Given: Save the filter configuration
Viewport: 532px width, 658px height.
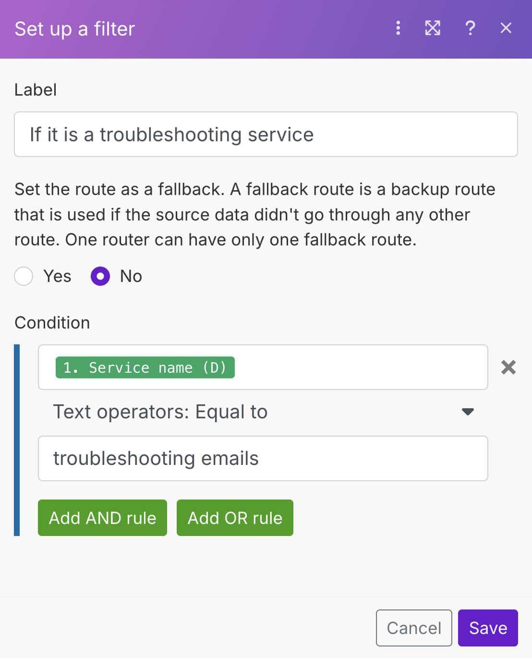Looking at the screenshot, I should [487, 628].
